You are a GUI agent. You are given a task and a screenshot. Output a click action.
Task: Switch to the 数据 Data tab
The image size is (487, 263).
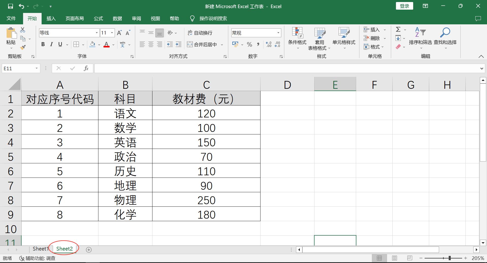(x=117, y=18)
